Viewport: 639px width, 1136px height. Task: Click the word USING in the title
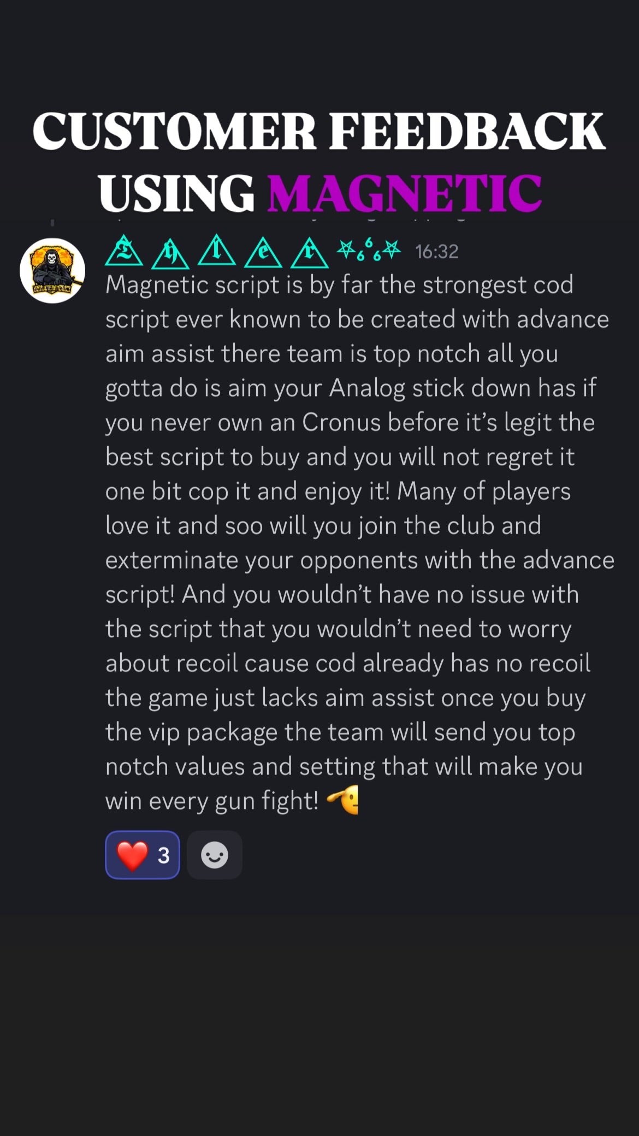click(176, 193)
